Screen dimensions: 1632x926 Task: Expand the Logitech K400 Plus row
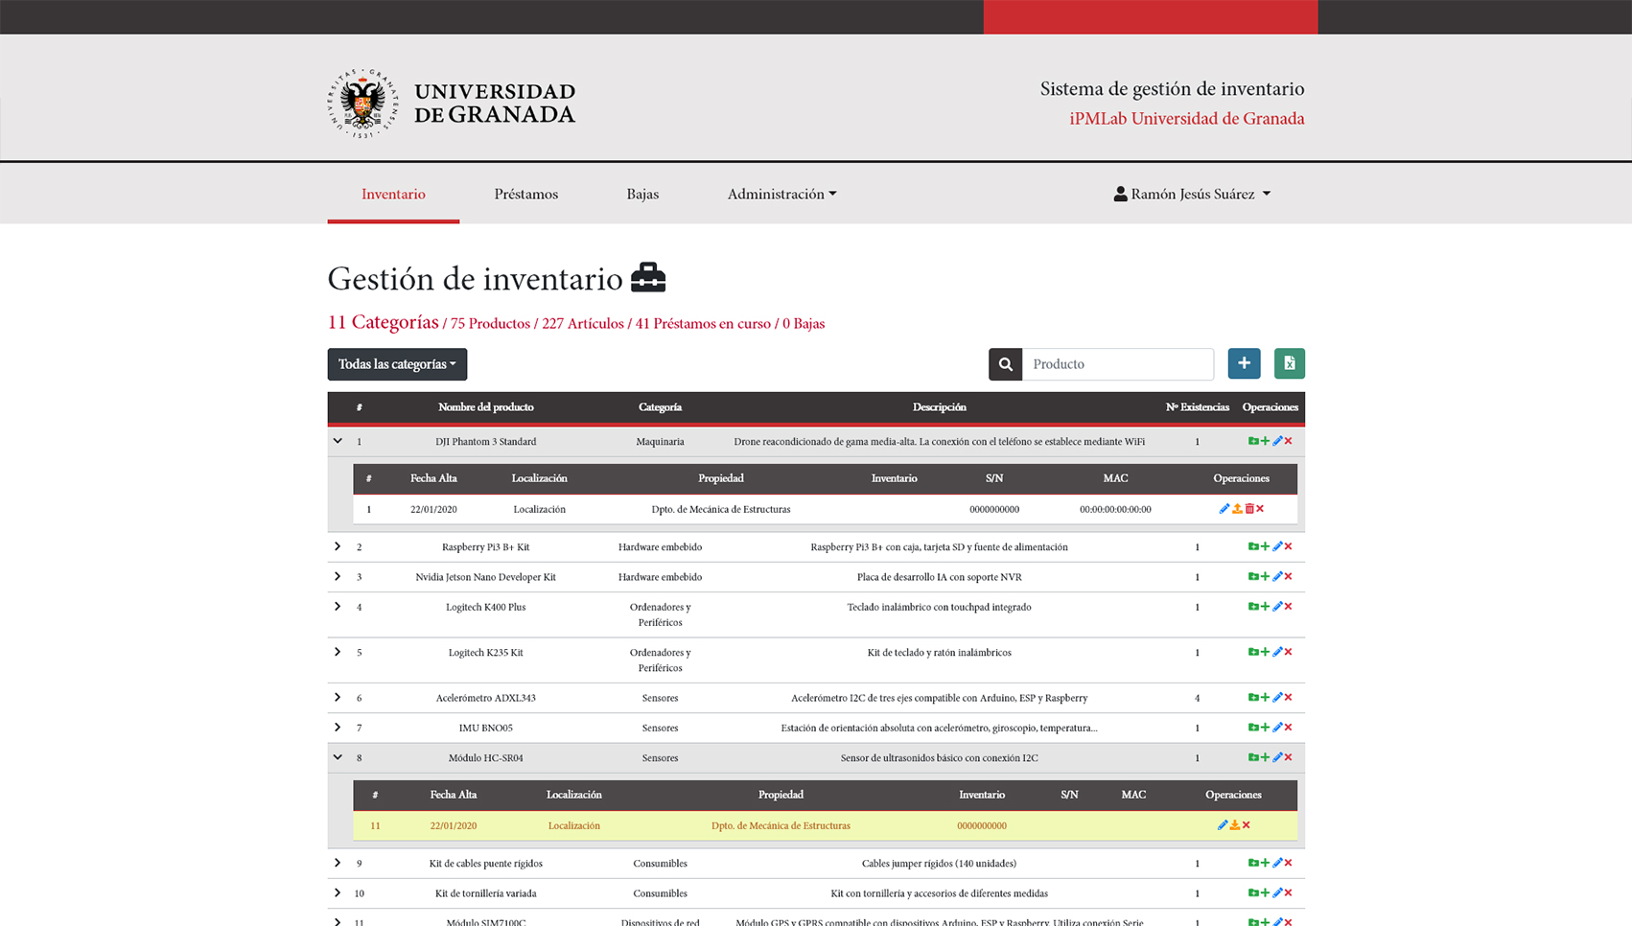(337, 607)
